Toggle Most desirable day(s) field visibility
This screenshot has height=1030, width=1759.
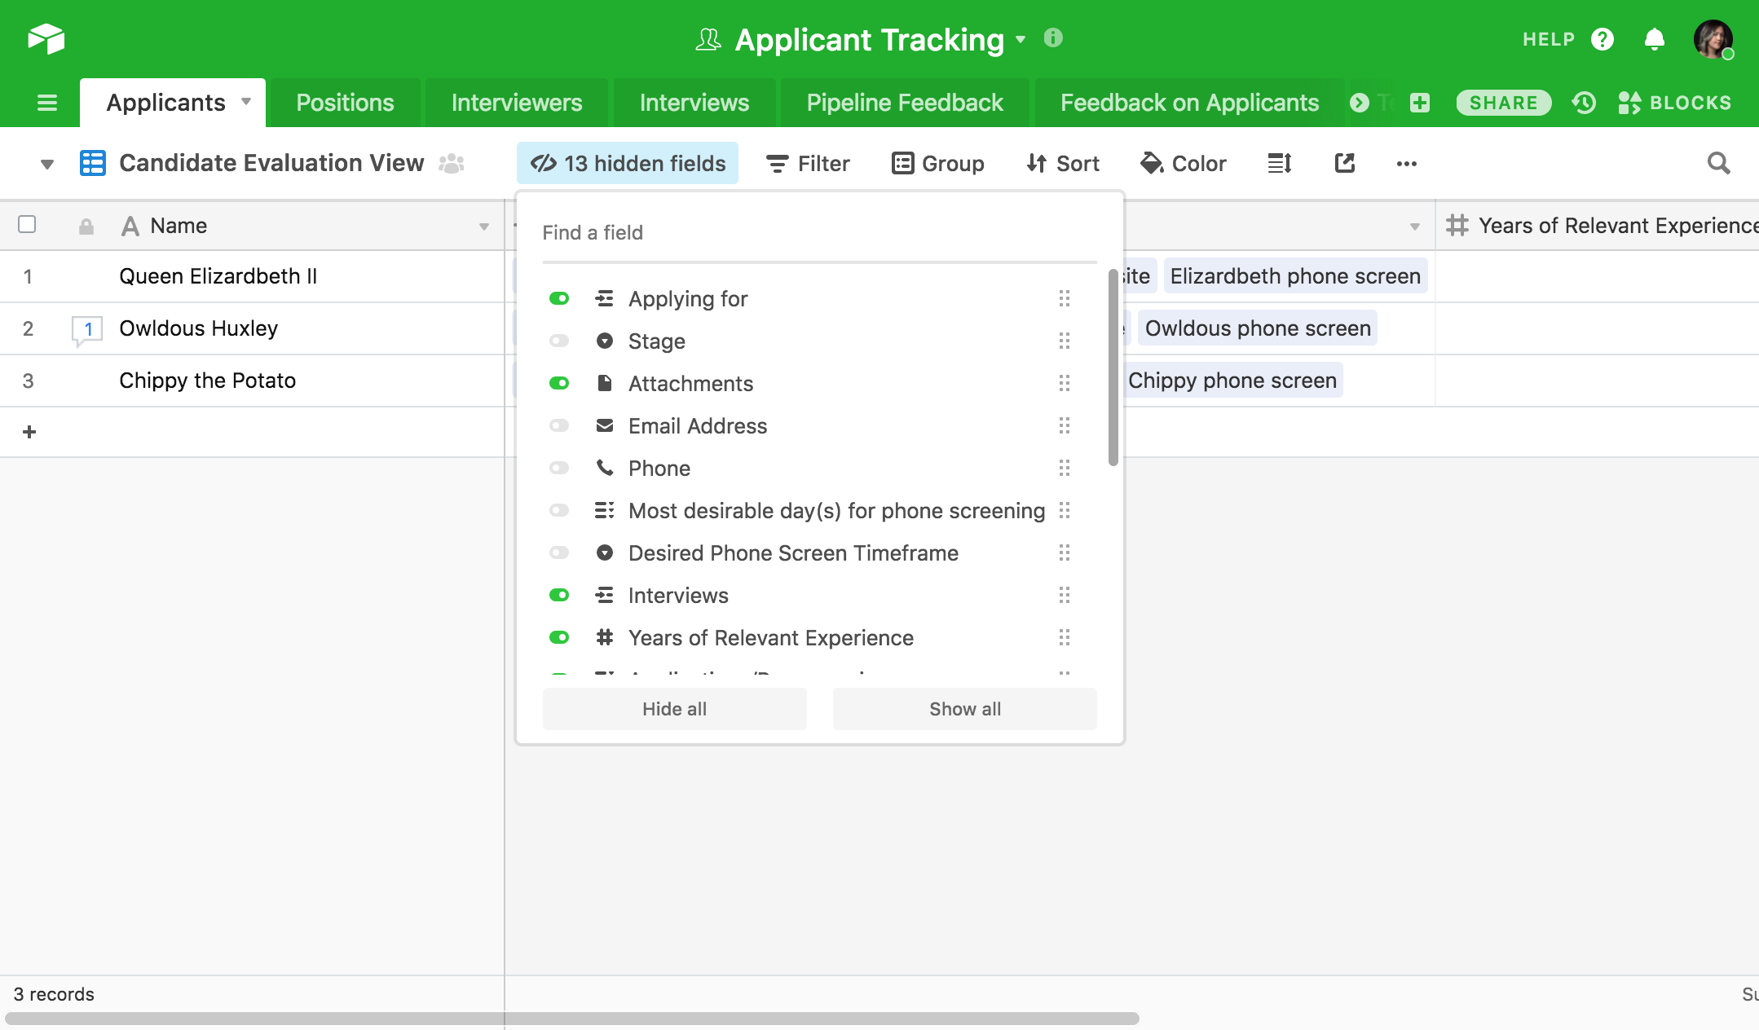559,510
